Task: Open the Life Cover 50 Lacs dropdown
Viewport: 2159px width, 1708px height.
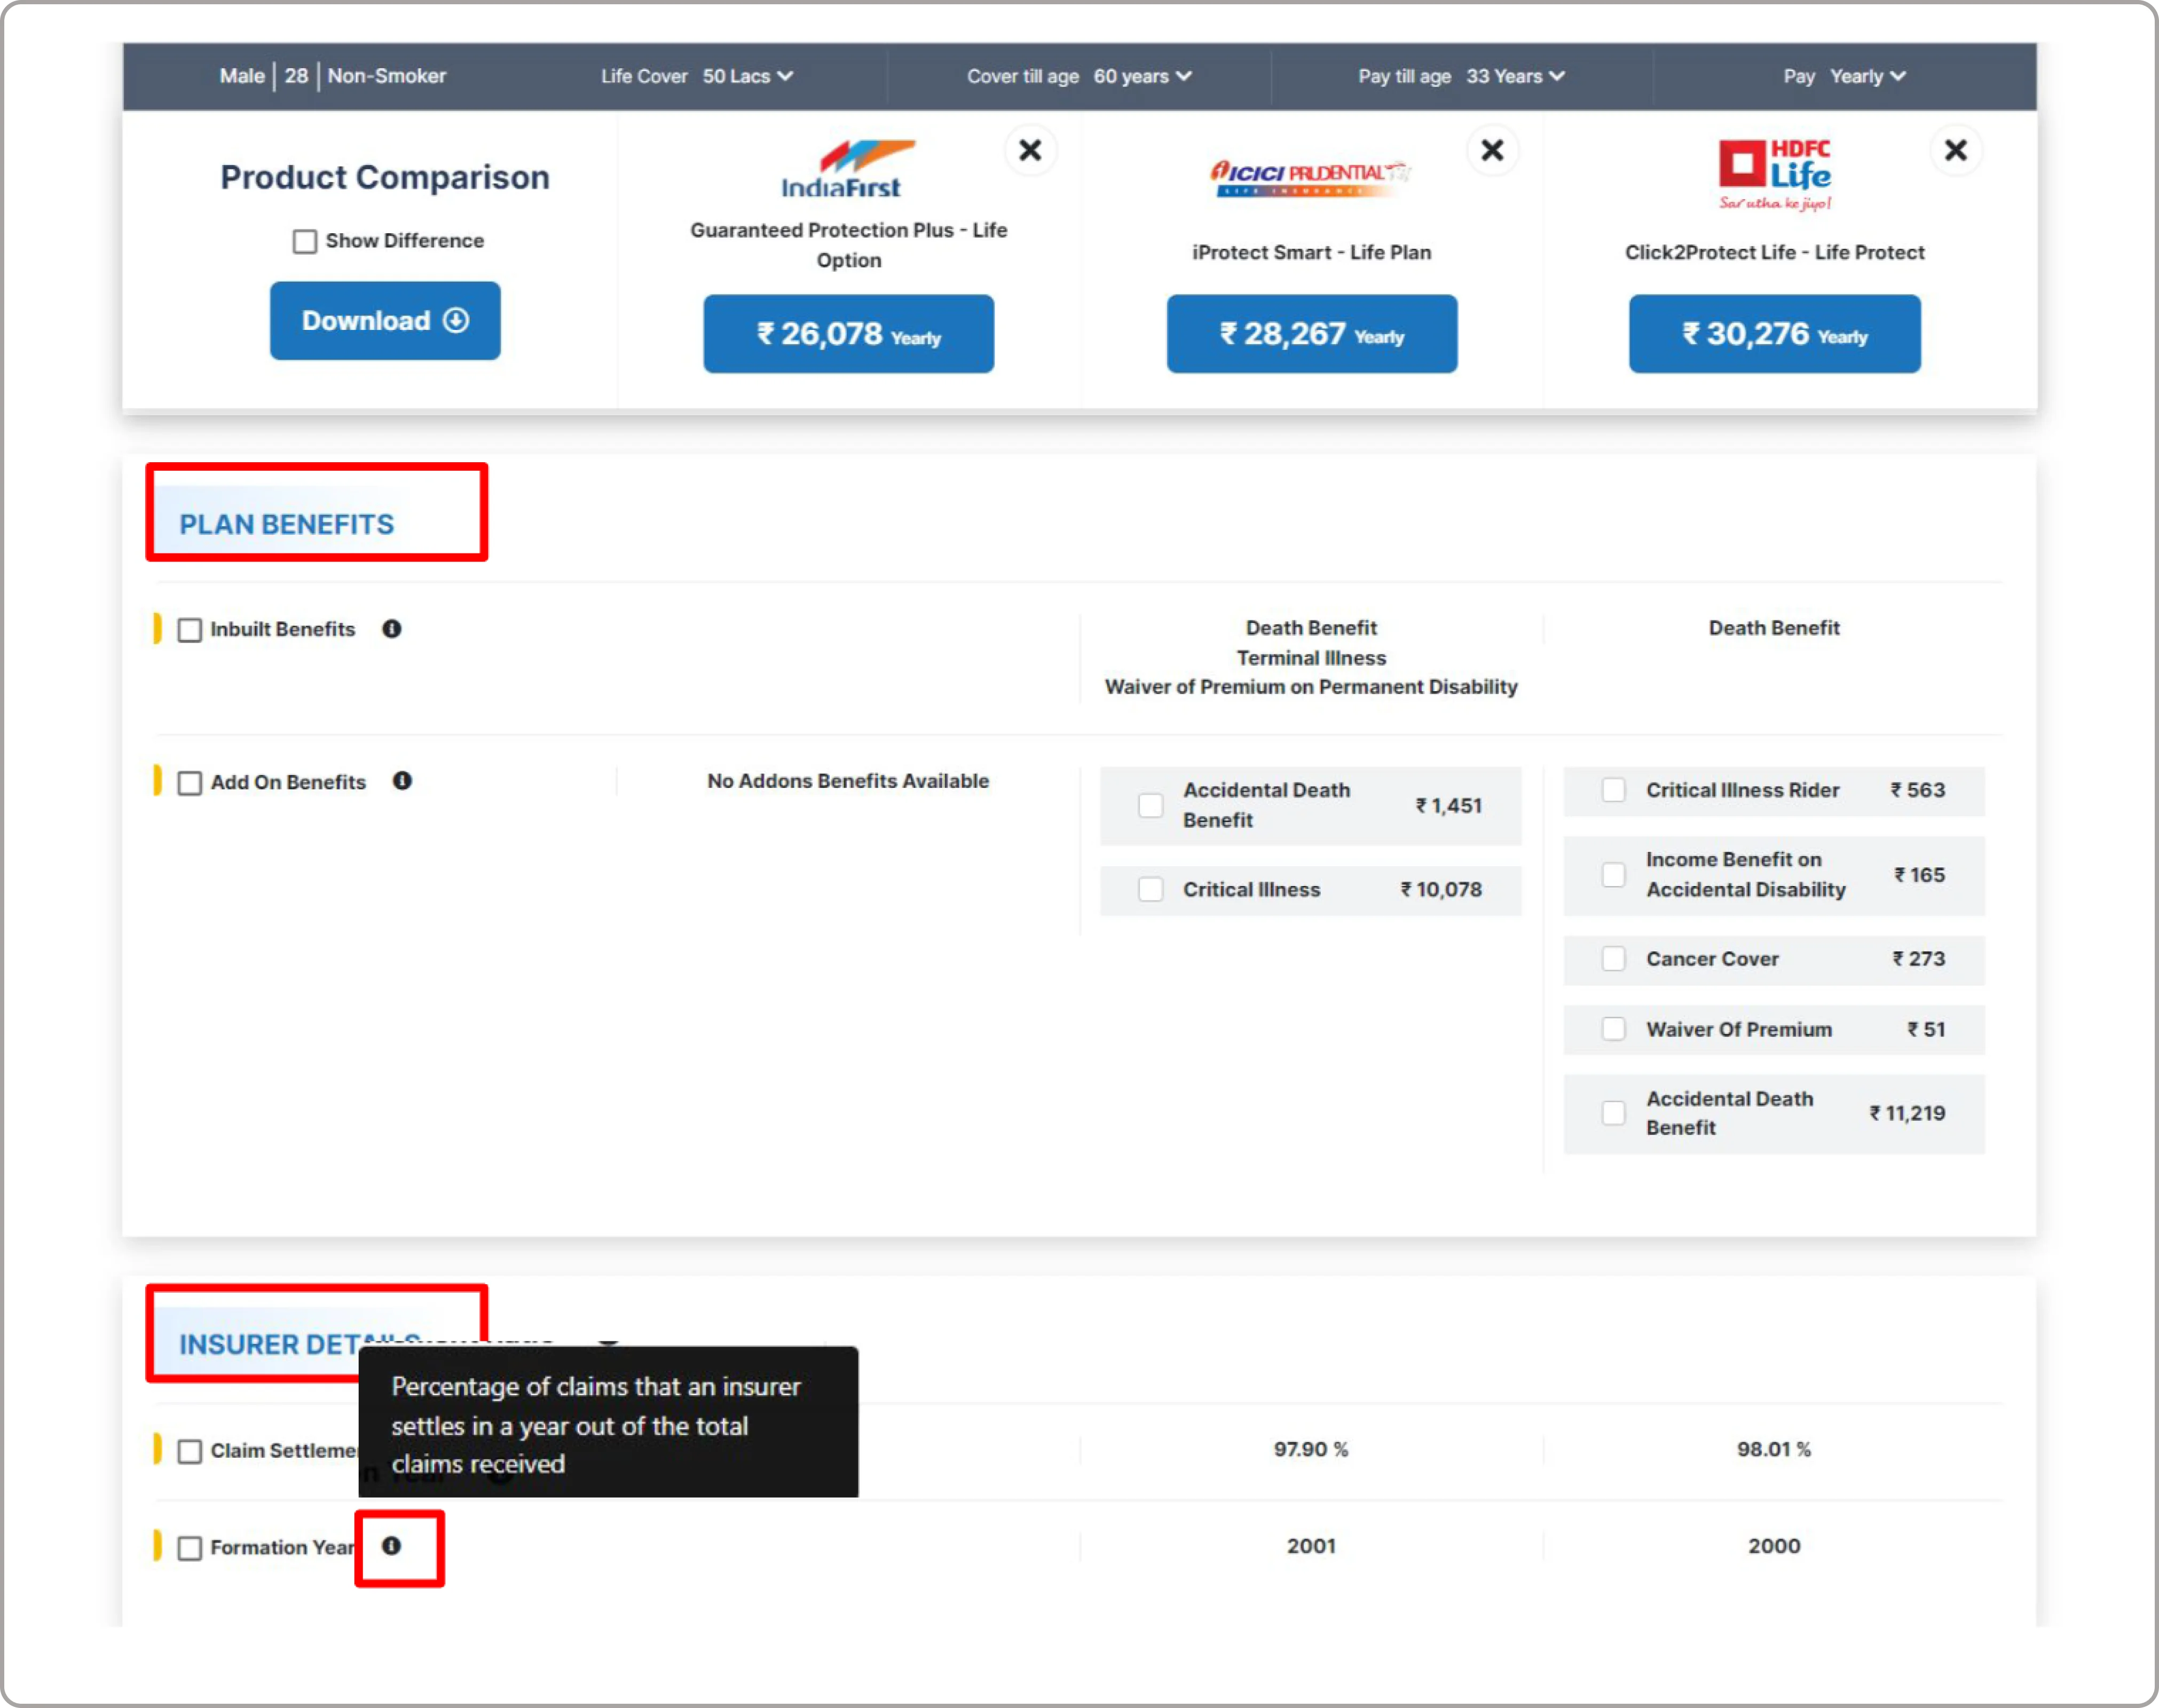Action: pos(697,76)
